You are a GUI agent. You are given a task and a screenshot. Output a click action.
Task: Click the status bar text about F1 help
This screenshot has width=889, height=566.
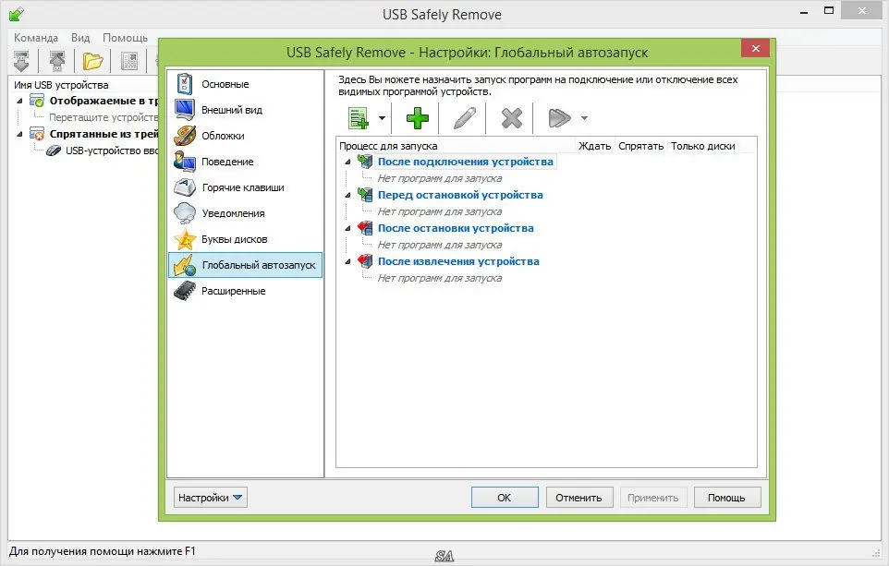click(103, 550)
